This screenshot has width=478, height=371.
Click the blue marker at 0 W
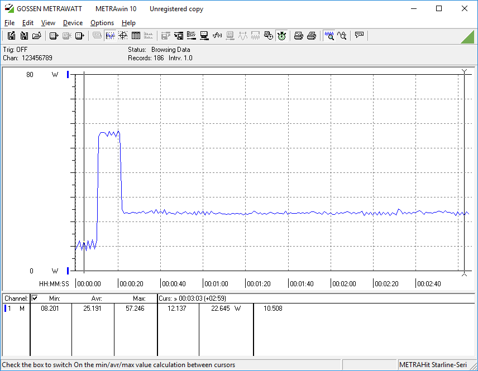point(68,271)
